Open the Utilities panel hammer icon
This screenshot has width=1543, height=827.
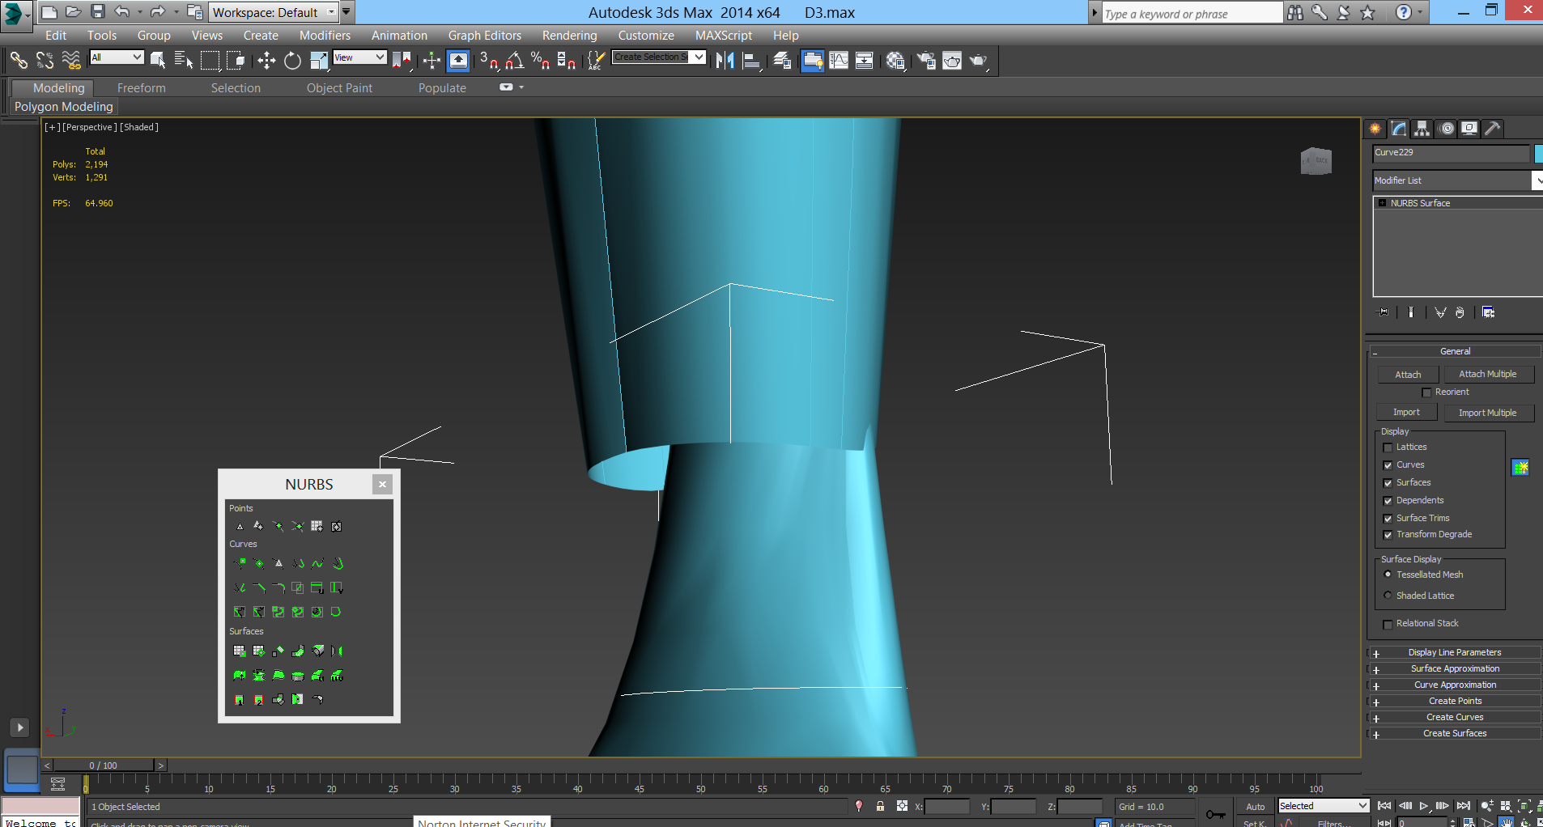point(1493,129)
